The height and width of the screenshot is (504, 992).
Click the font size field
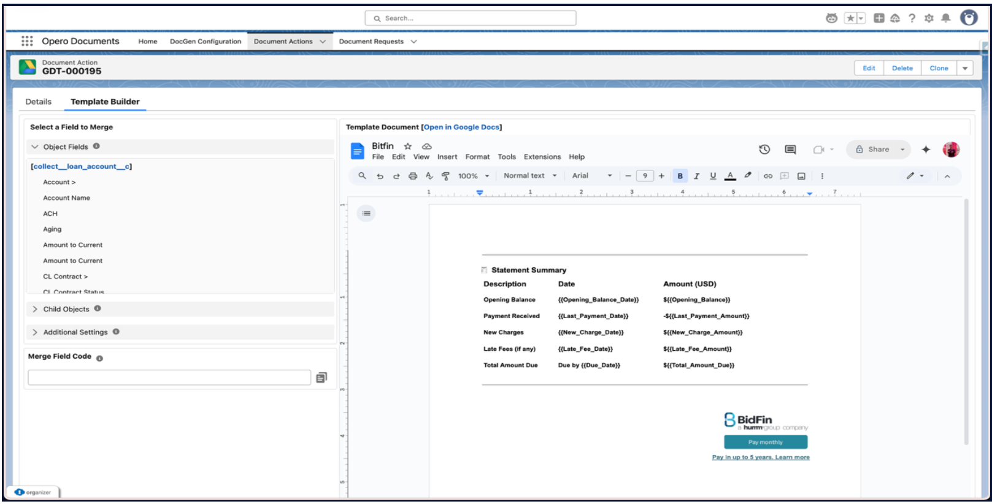coord(645,176)
